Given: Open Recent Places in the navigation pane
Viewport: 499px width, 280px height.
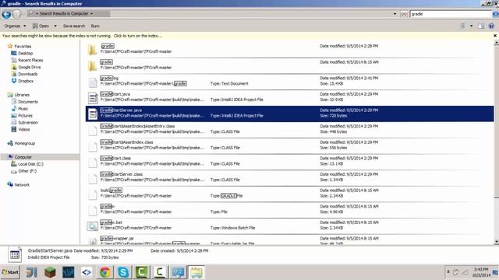Looking at the screenshot, I should (x=30, y=61).
